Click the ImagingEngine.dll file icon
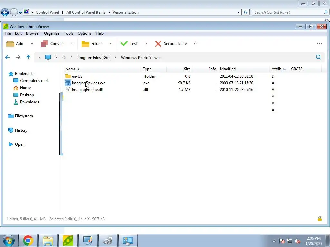 [68, 89]
